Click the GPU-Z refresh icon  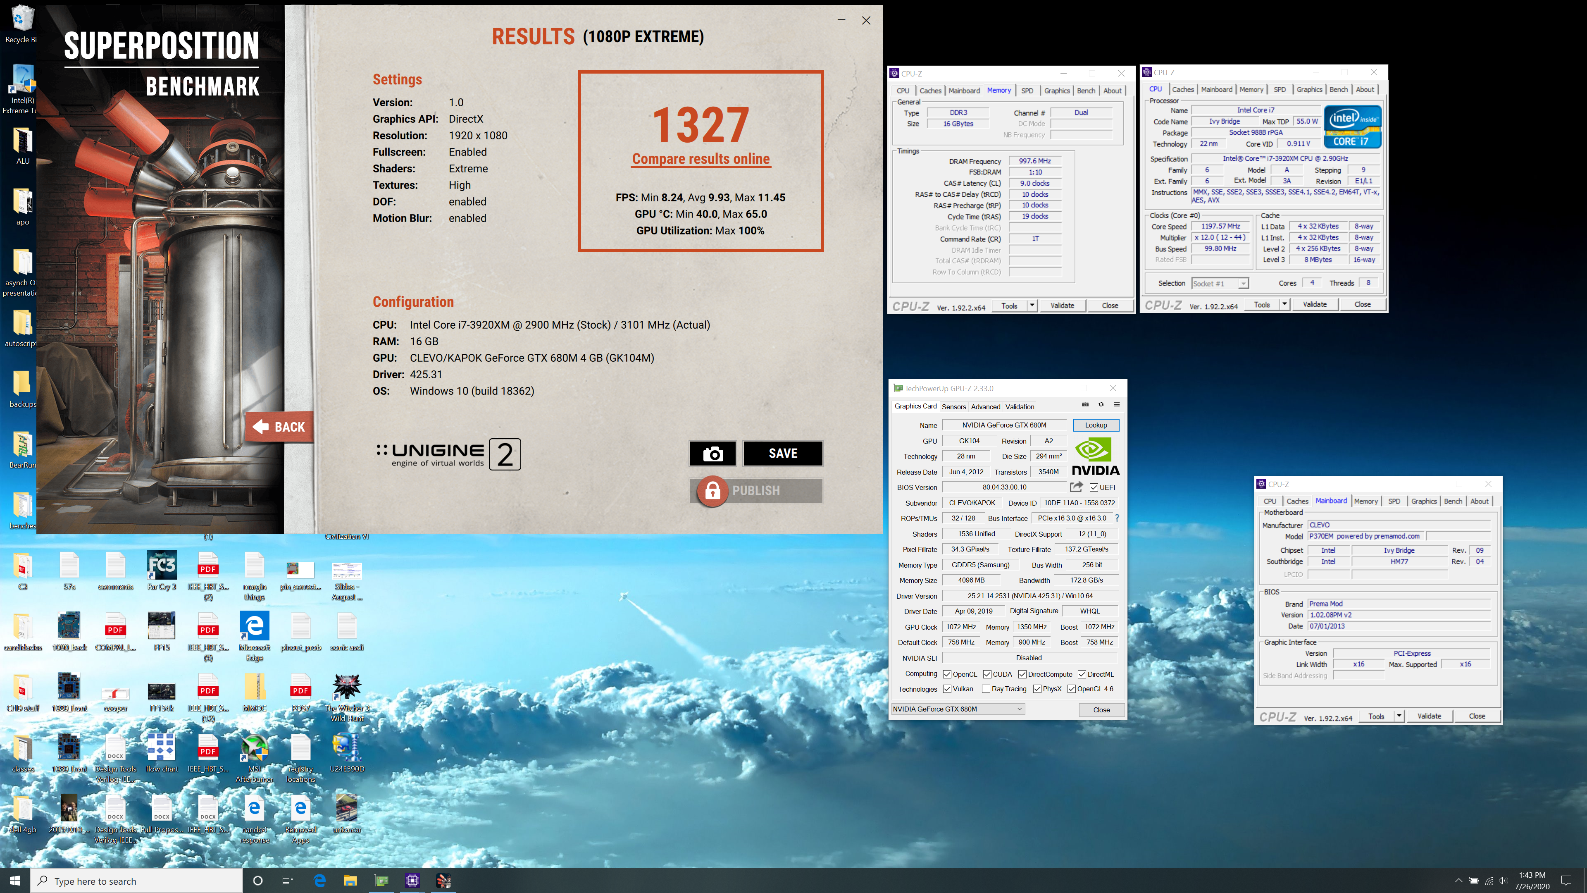tap(1101, 405)
